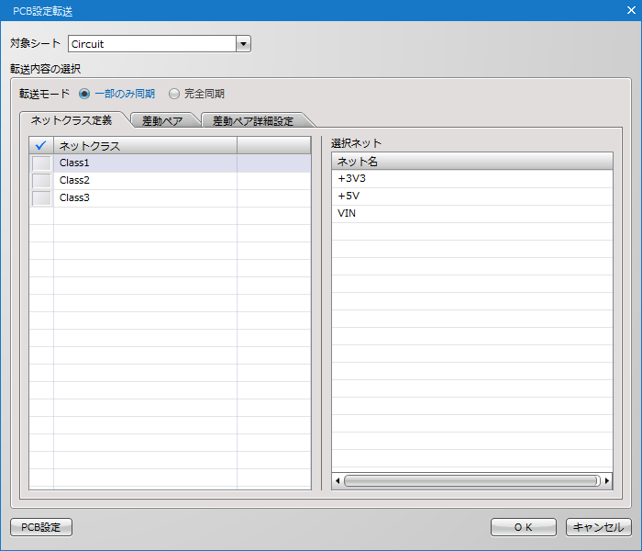Tick the checkbox for Class2
The image size is (642, 551).
(x=41, y=180)
